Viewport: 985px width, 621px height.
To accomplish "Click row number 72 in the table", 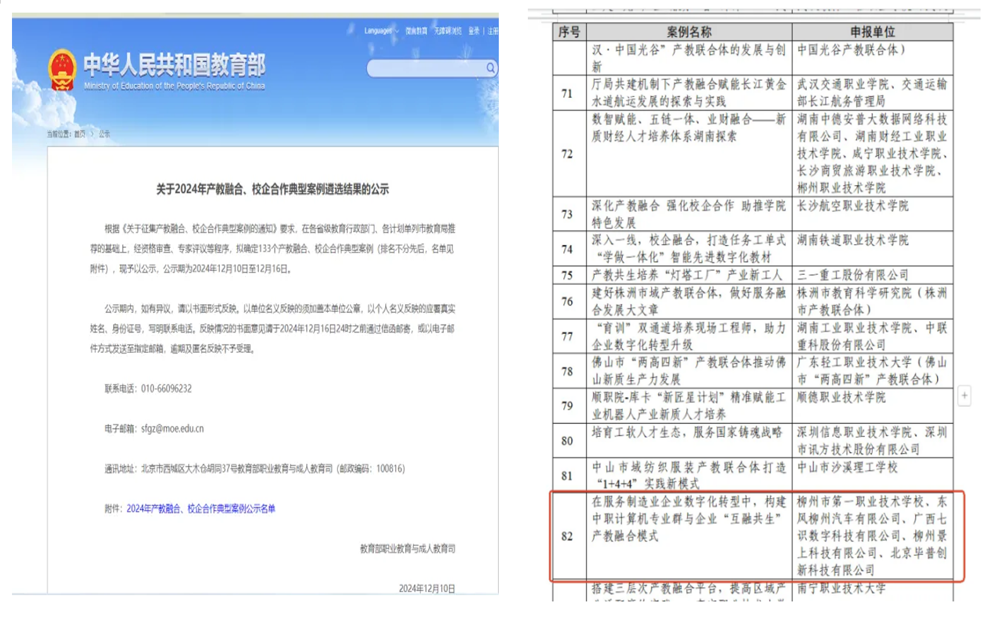I will [567, 154].
